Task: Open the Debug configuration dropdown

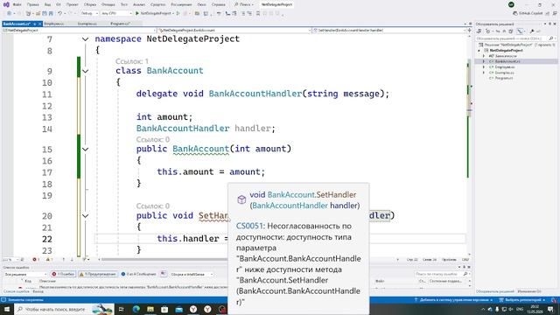Action: (x=89, y=13)
